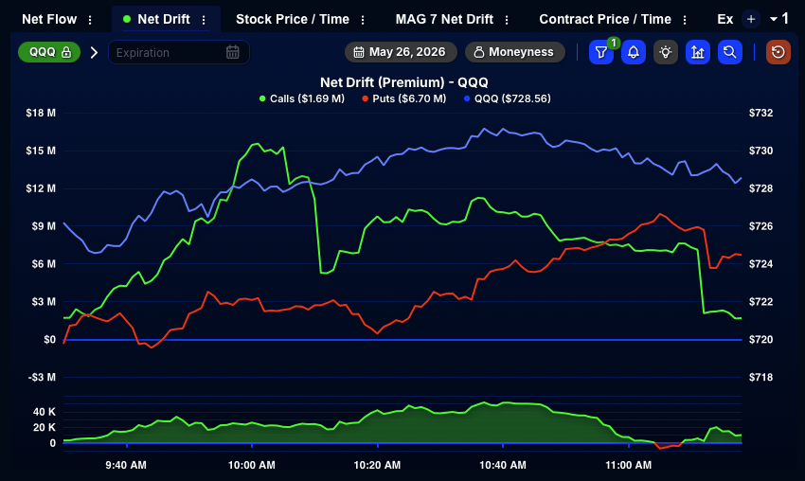Viewport: 805px width, 481px height.
Task: Open the Moneyness filter
Action: pyautogui.click(x=514, y=52)
